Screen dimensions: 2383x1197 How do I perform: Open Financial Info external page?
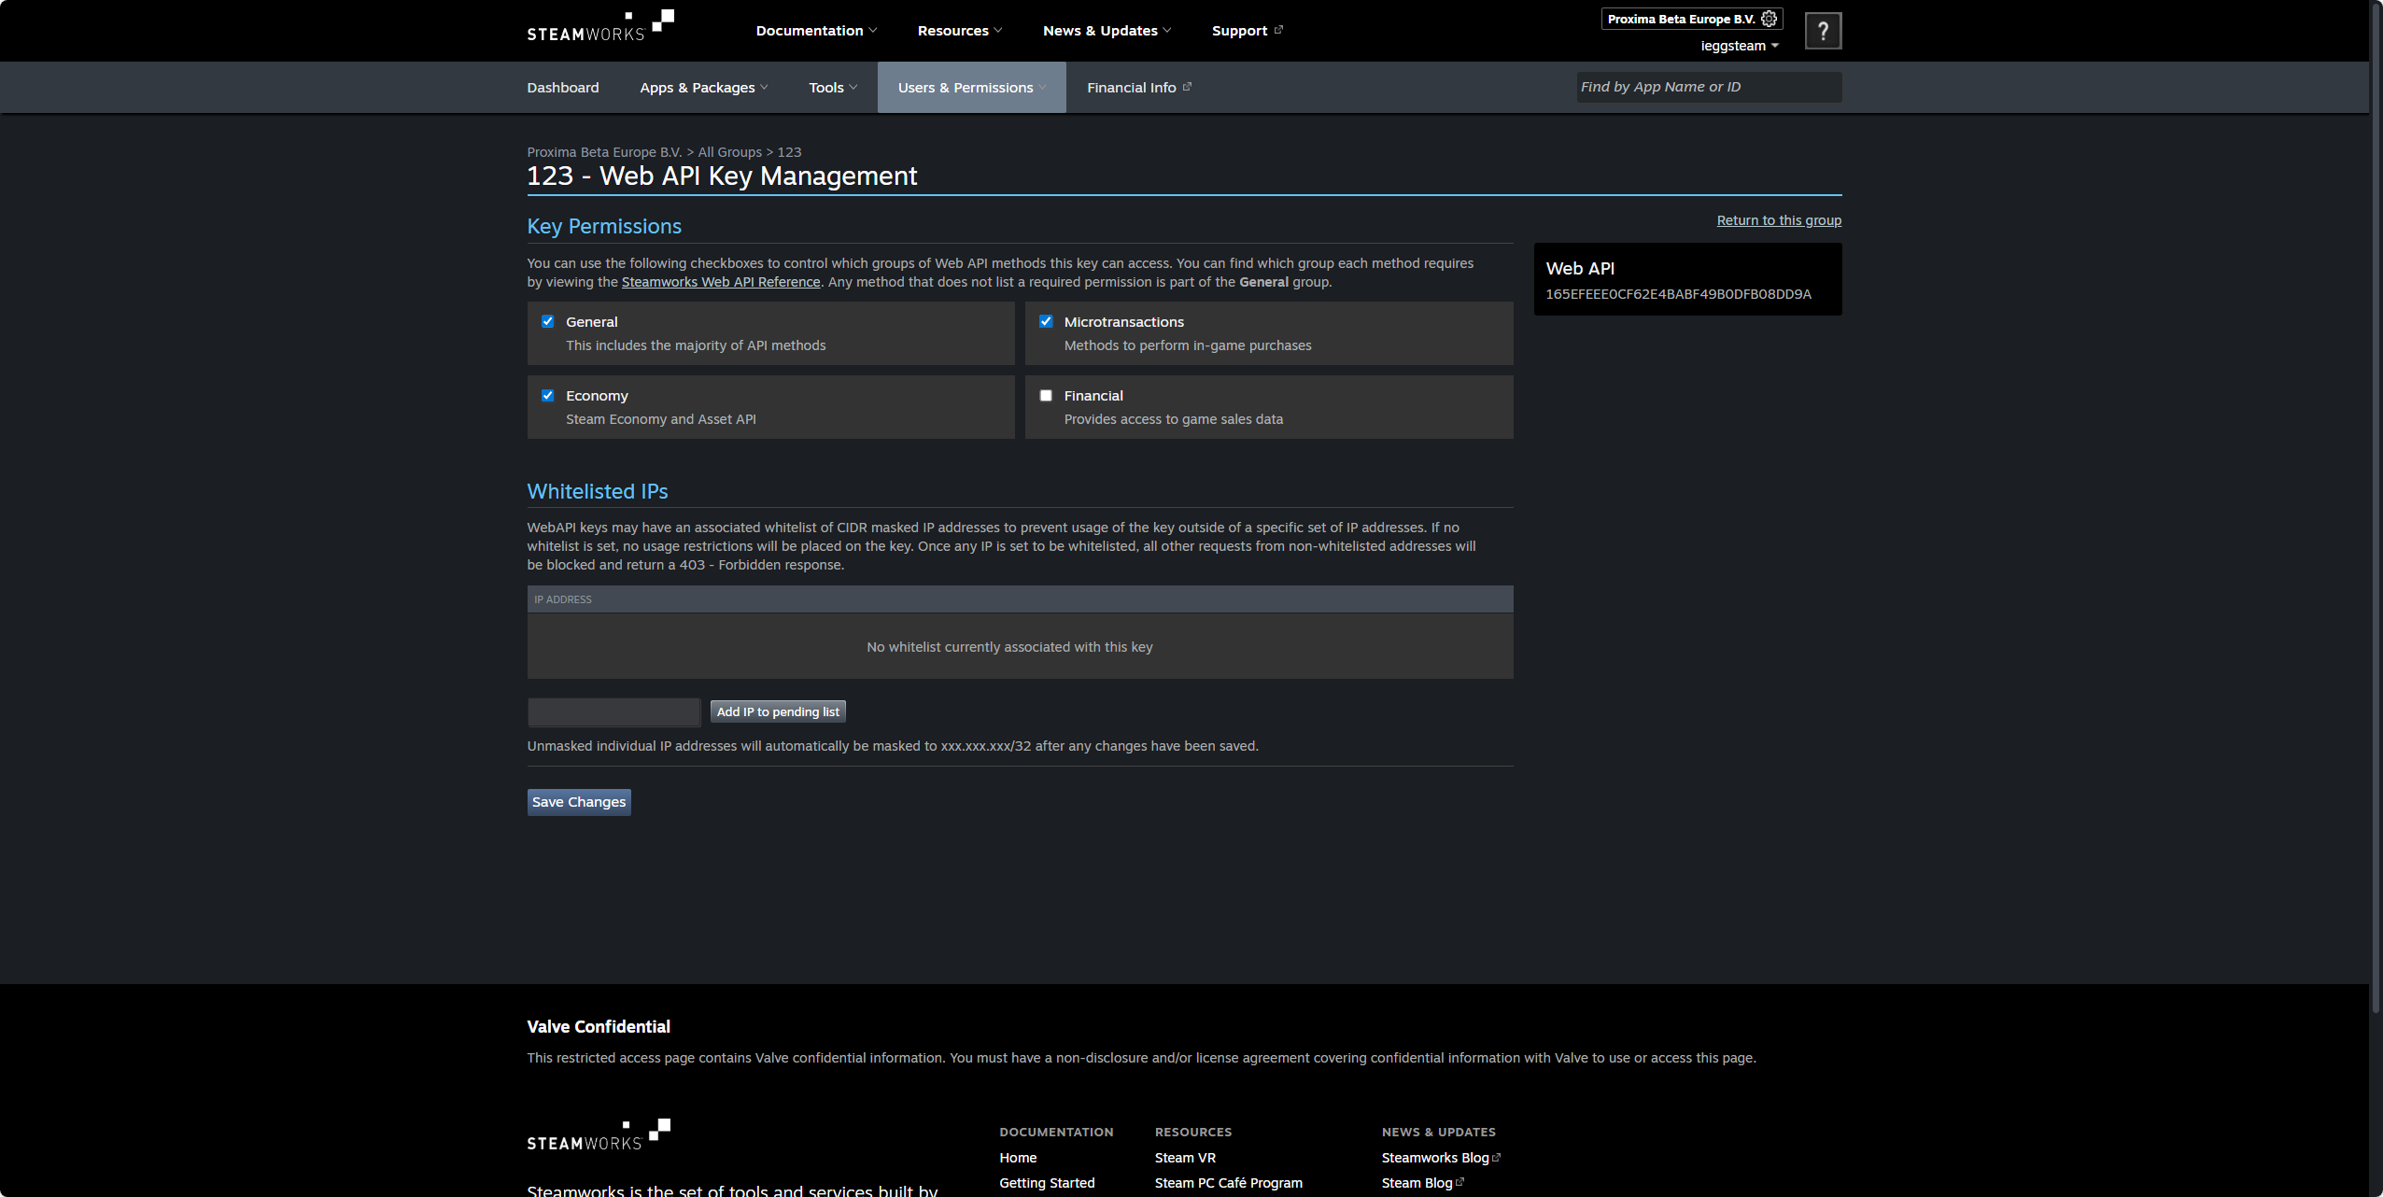[1139, 88]
